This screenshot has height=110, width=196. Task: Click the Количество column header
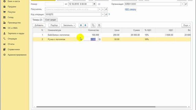91,30
